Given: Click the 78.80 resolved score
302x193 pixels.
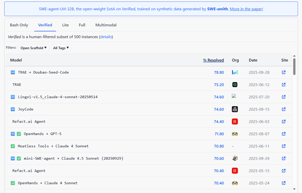Looking at the screenshot, I should pos(219,72).
